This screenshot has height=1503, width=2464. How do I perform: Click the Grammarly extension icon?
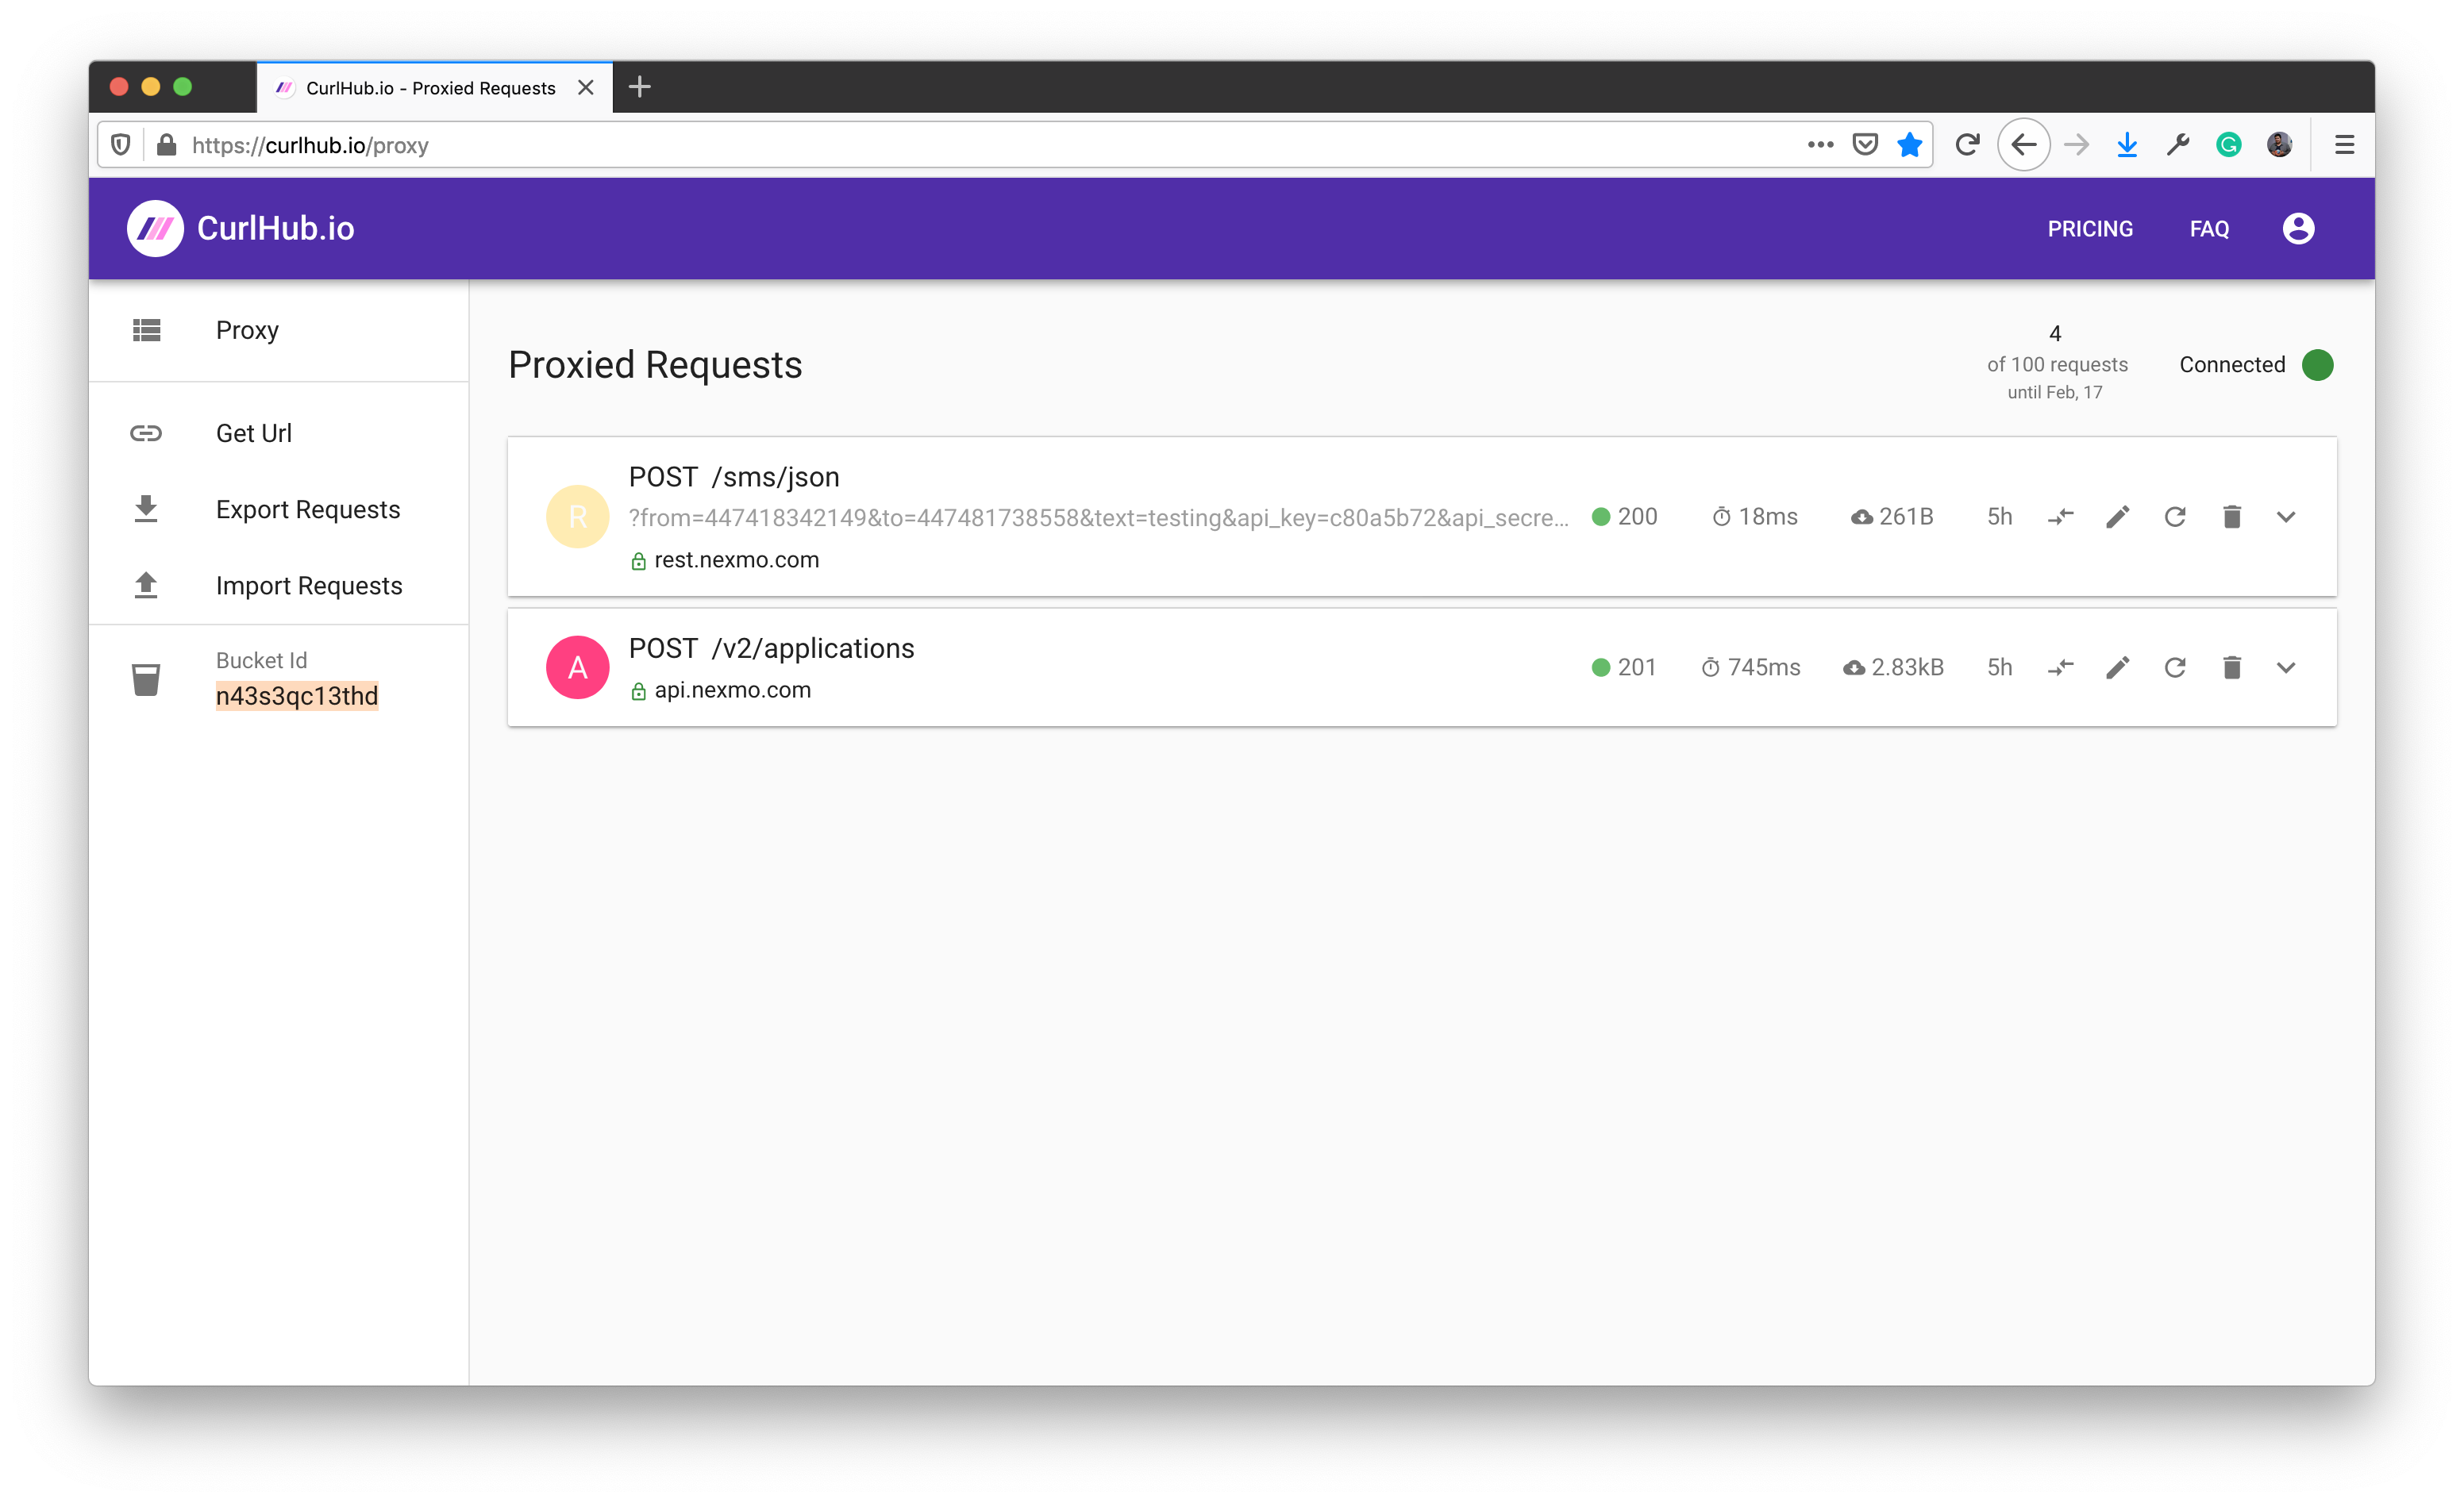point(2228,145)
